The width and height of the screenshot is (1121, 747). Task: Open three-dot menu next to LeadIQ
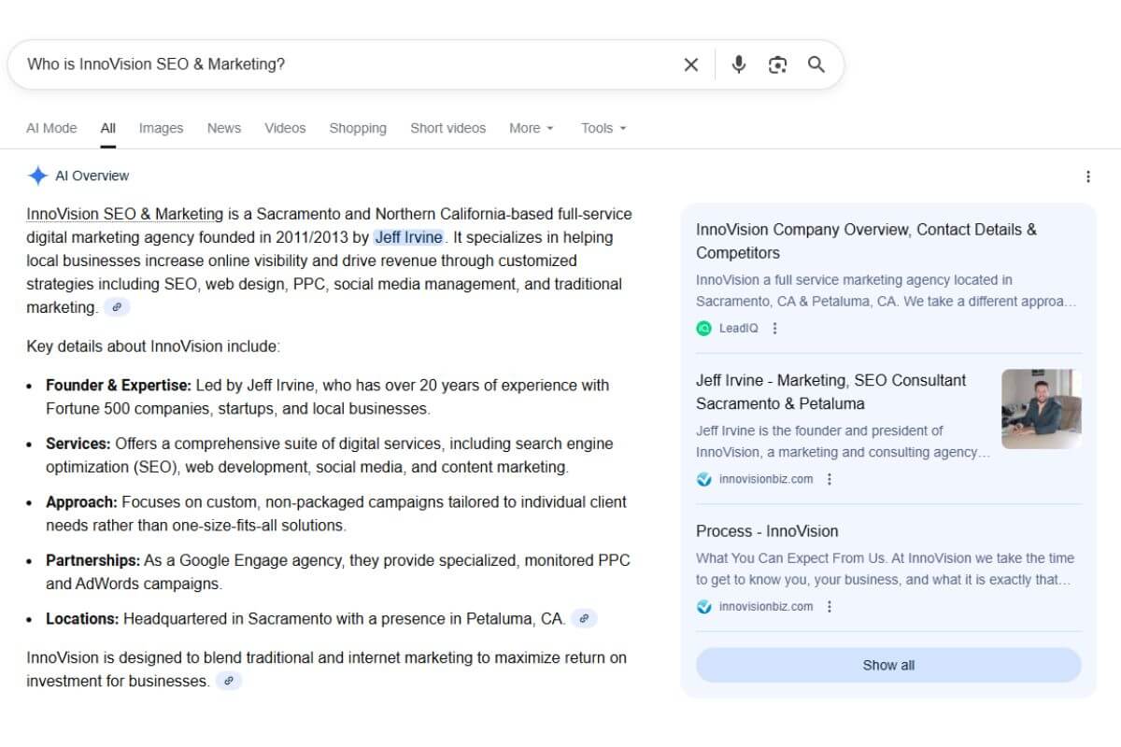[x=774, y=328]
